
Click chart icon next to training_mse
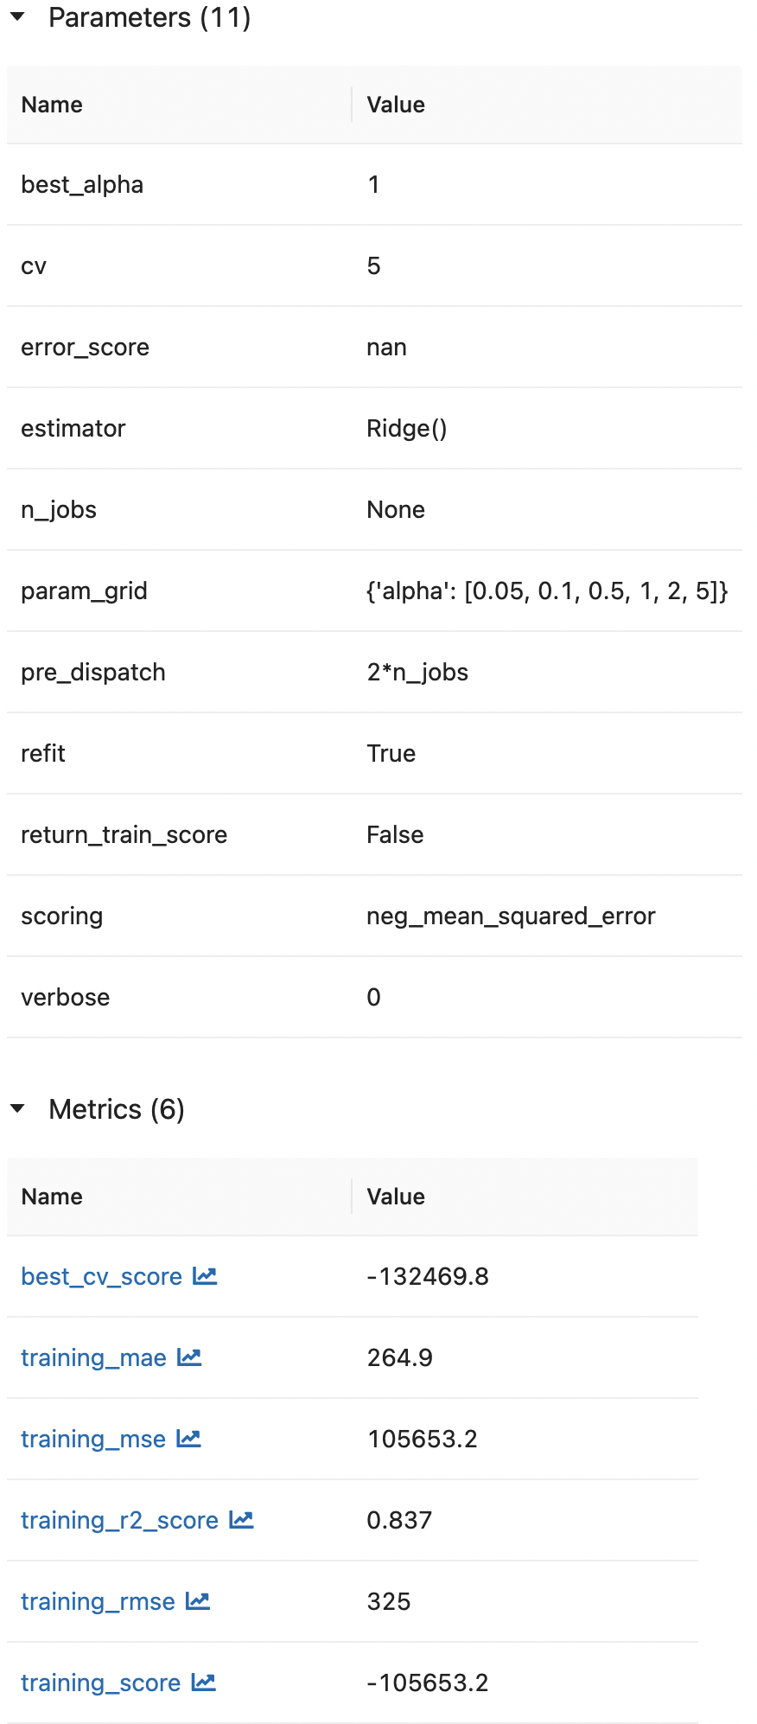coord(188,1439)
